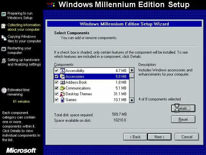Screen dimensions: 206x155
Task: Click the 10.1 MB size value
Action: point(120,100)
